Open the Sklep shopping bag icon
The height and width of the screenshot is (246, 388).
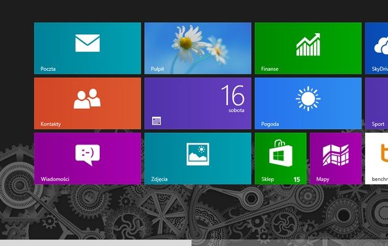[x=281, y=153]
